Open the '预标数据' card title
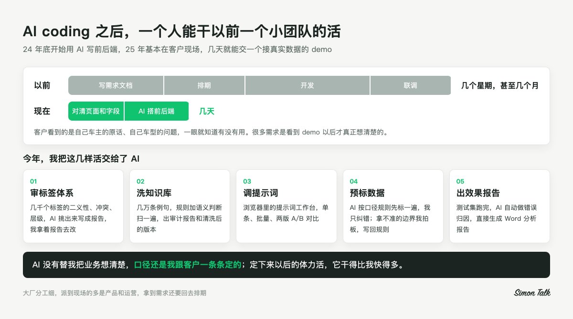The width and height of the screenshot is (573, 319). 367,193
